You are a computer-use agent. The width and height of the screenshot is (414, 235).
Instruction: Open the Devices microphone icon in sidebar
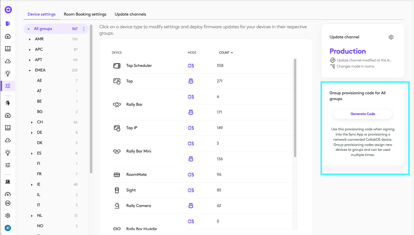(8, 103)
